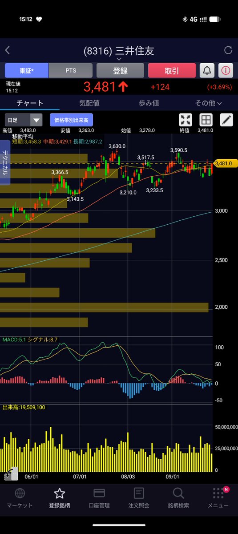Tap the 08/03 date marker

point(128,477)
